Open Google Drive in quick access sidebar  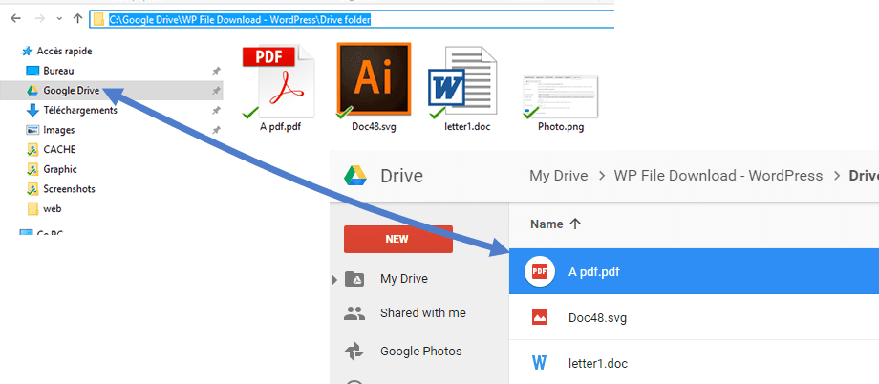[x=71, y=91]
